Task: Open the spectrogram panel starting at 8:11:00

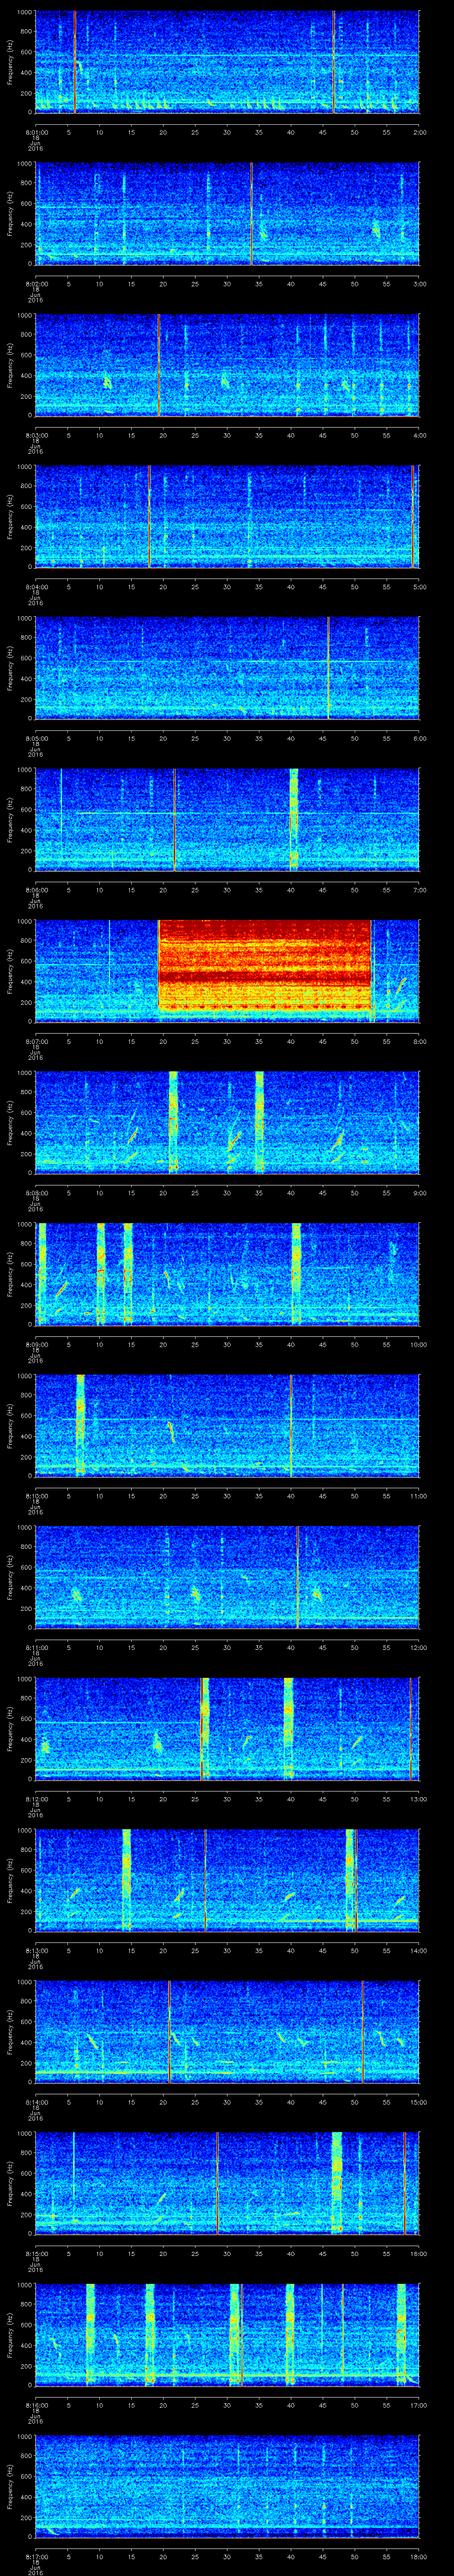Action: coord(227,1577)
